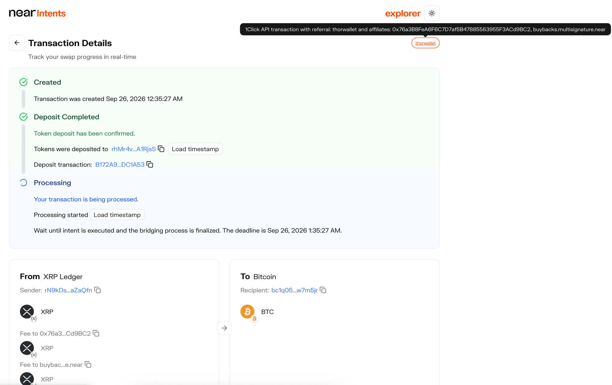Click the XRP token icon under Sender

[x=27, y=312]
